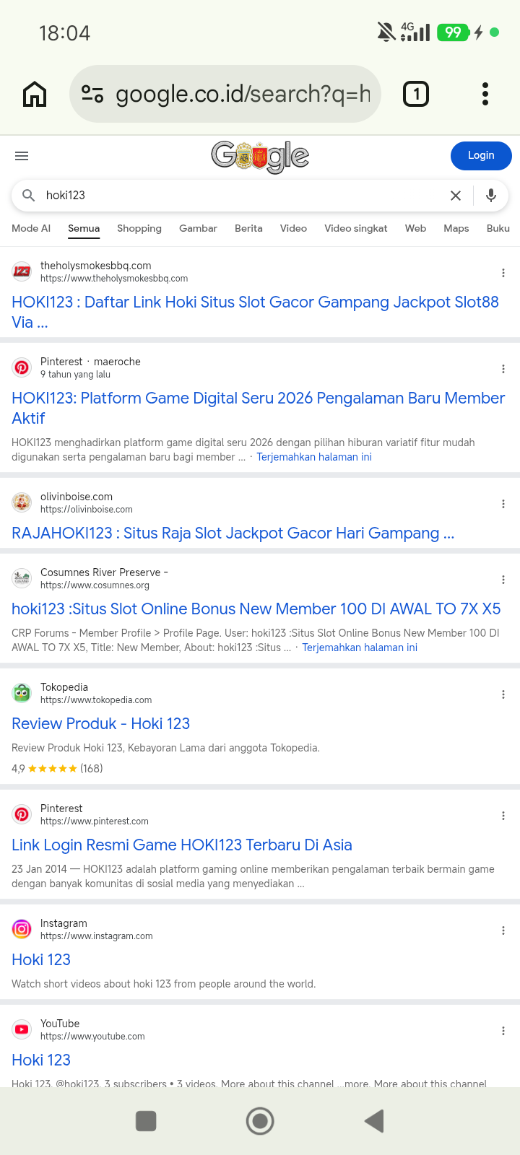Switch to Gambar tab
This screenshot has height=1155, width=520.
coord(198,228)
